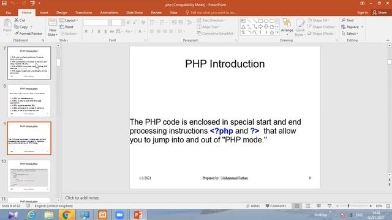Switch to the Insert tab
The image size is (392, 220).
[43, 12]
